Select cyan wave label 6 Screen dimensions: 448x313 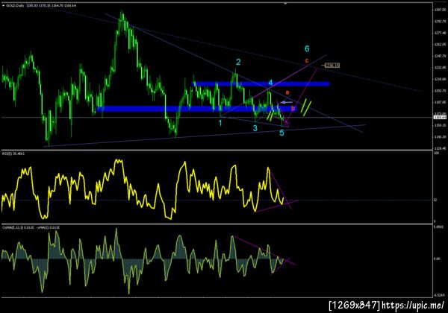pos(307,48)
